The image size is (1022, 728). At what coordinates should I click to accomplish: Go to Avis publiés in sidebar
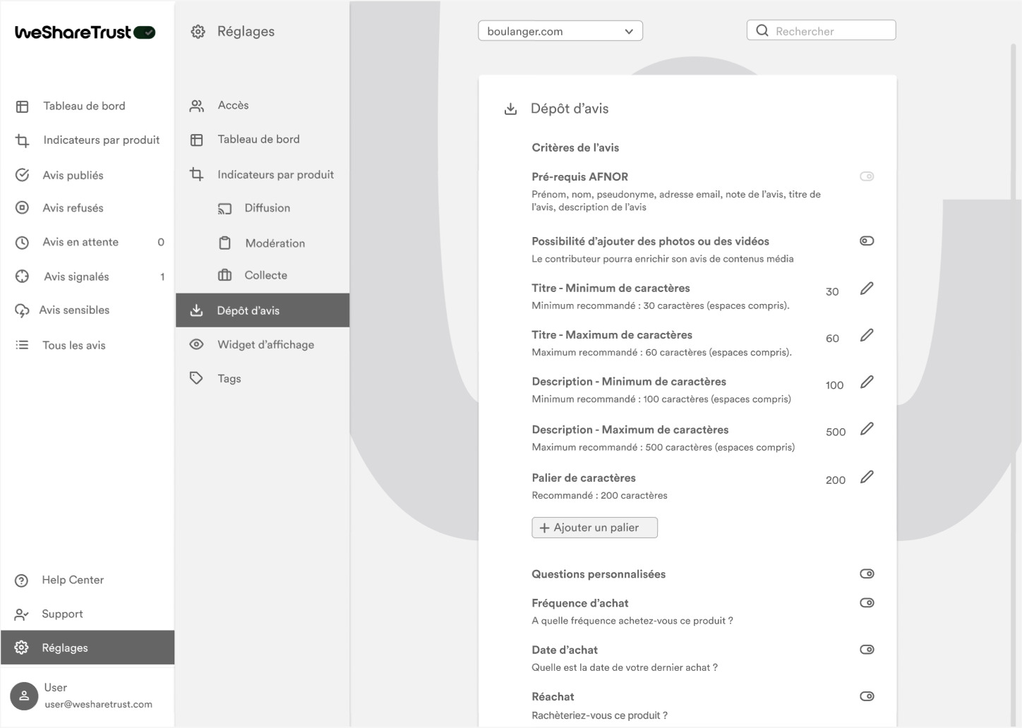(x=73, y=175)
